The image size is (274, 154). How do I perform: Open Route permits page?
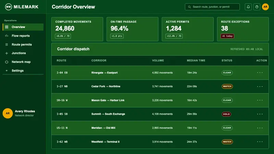click(x=23, y=44)
